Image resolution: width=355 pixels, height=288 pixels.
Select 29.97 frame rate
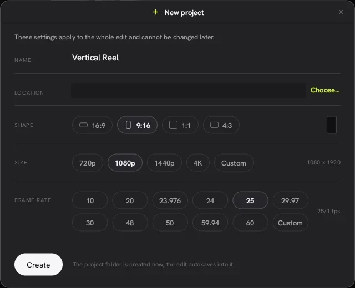(290, 200)
